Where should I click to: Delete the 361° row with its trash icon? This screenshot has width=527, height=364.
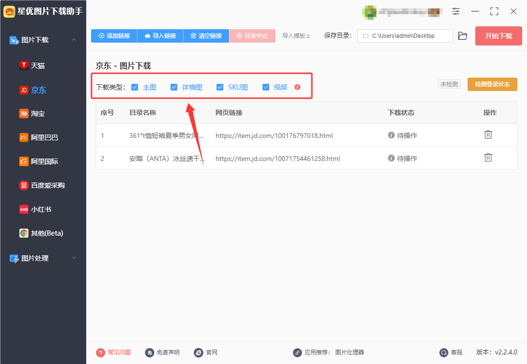click(x=488, y=135)
